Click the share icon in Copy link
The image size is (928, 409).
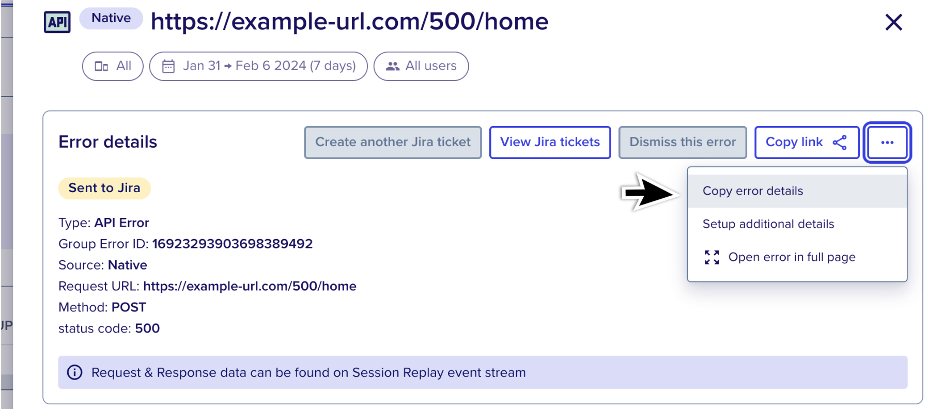click(840, 143)
